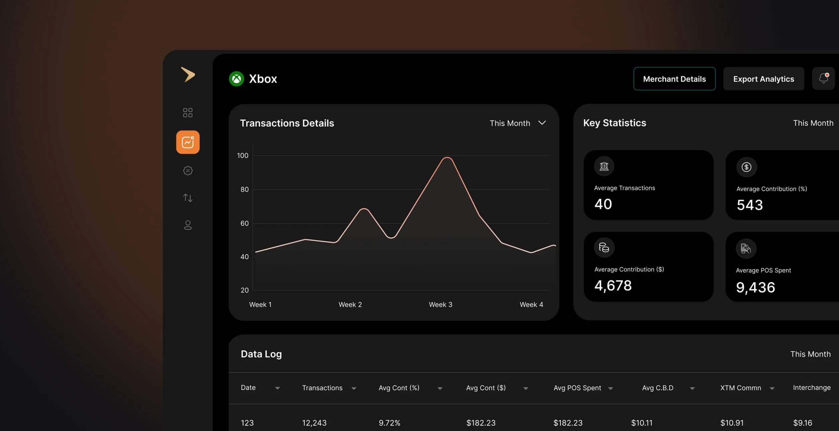Click the arrow logo atop the sidebar

coord(188,74)
